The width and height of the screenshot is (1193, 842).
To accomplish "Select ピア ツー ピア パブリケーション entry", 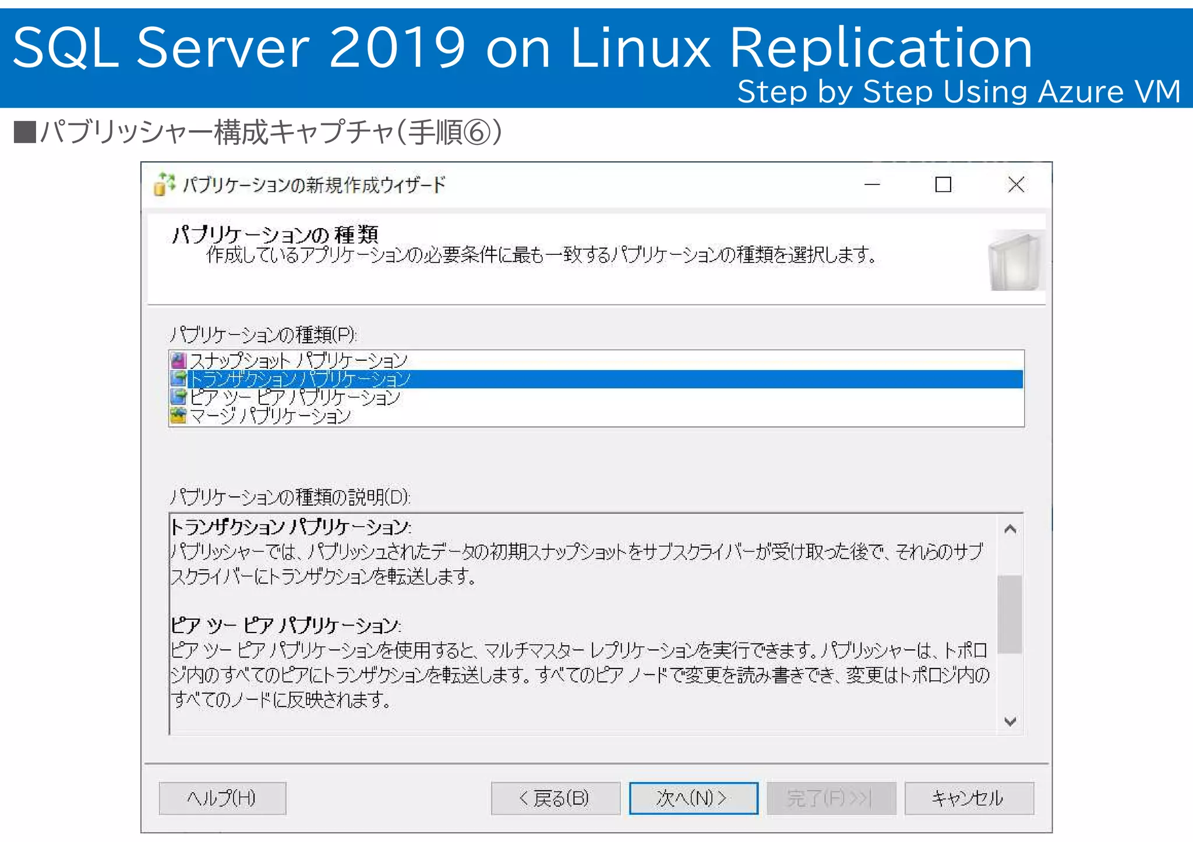I will pos(596,397).
